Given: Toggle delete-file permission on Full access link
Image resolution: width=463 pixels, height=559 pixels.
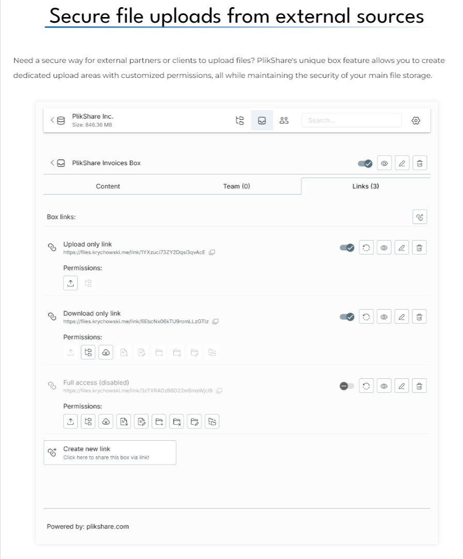Looking at the screenshot, I should click(x=124, y=421).
